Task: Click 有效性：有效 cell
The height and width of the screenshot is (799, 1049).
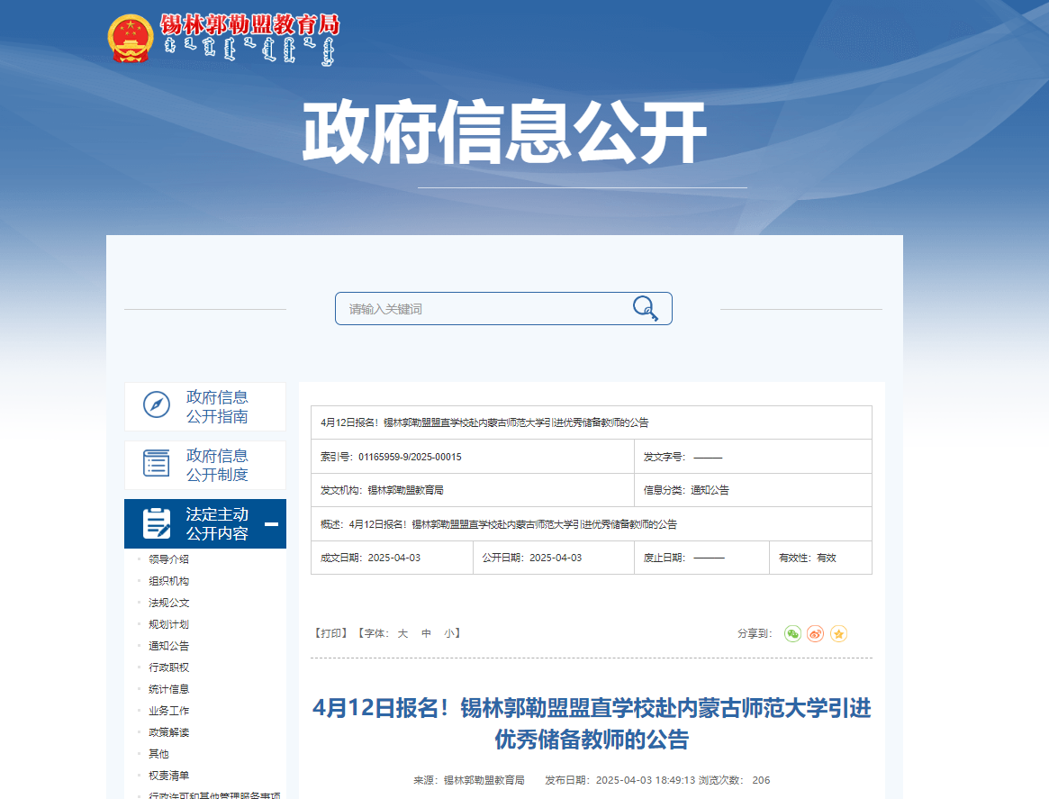Action: [820, 558]
